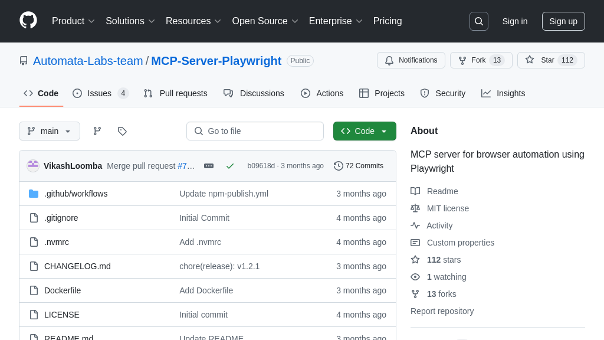Open the Open Source menu
604x340 pixels.
click(x=265, y=21)
